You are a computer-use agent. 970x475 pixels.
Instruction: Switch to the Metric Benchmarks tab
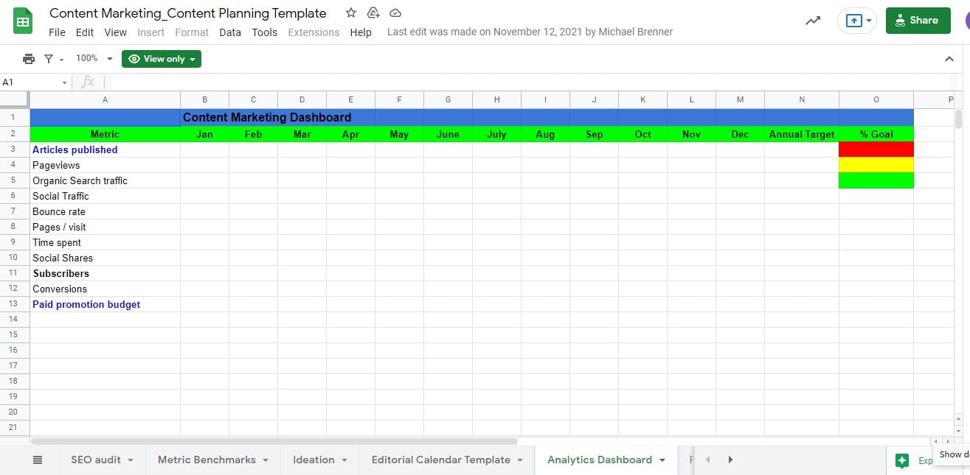(207, 459)
